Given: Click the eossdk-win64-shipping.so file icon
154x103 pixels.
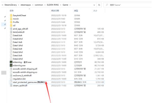Looking at the screenshot, I should [11, 72].
